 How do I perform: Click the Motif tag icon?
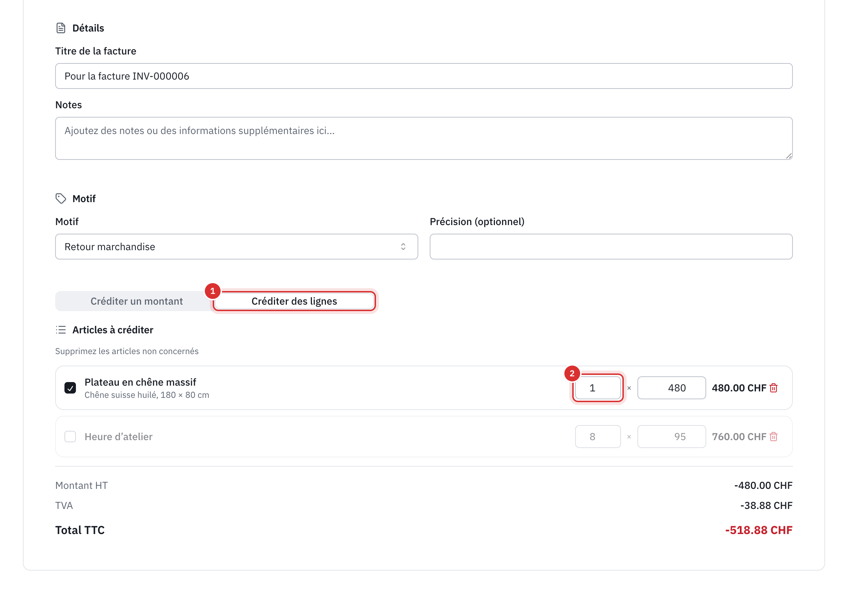pos(61,199)
